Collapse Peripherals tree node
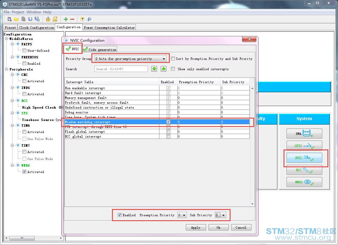Screen dimensions: 338x245 7,69
